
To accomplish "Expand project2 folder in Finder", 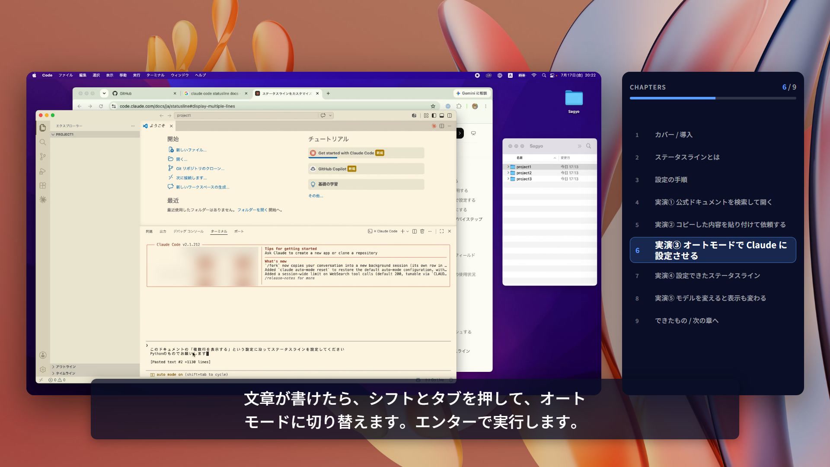I will (508, 173).
